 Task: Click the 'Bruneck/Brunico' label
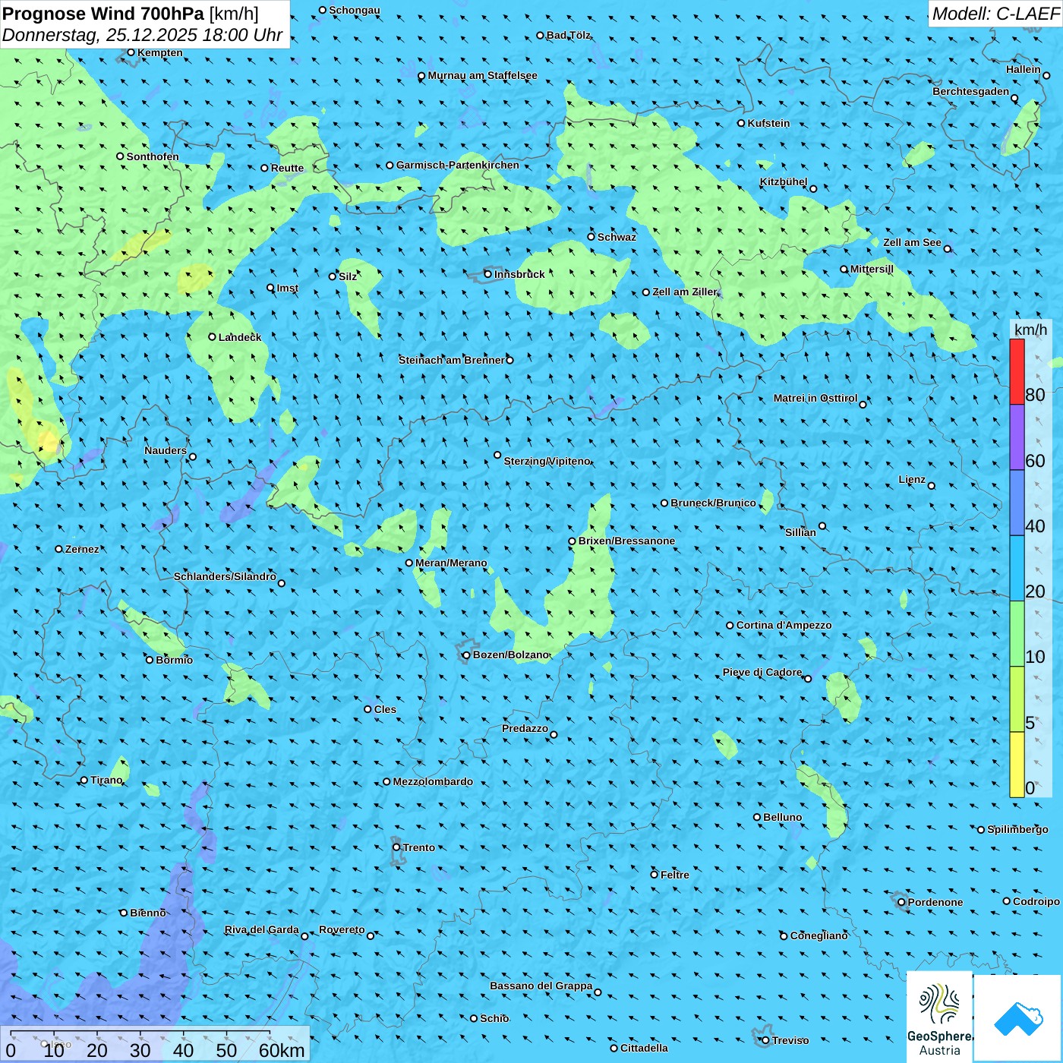click(713, 503)
